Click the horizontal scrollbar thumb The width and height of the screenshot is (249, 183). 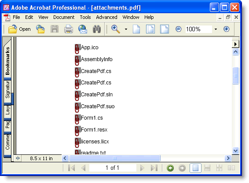pyautogui.click(x=115, y=158)
